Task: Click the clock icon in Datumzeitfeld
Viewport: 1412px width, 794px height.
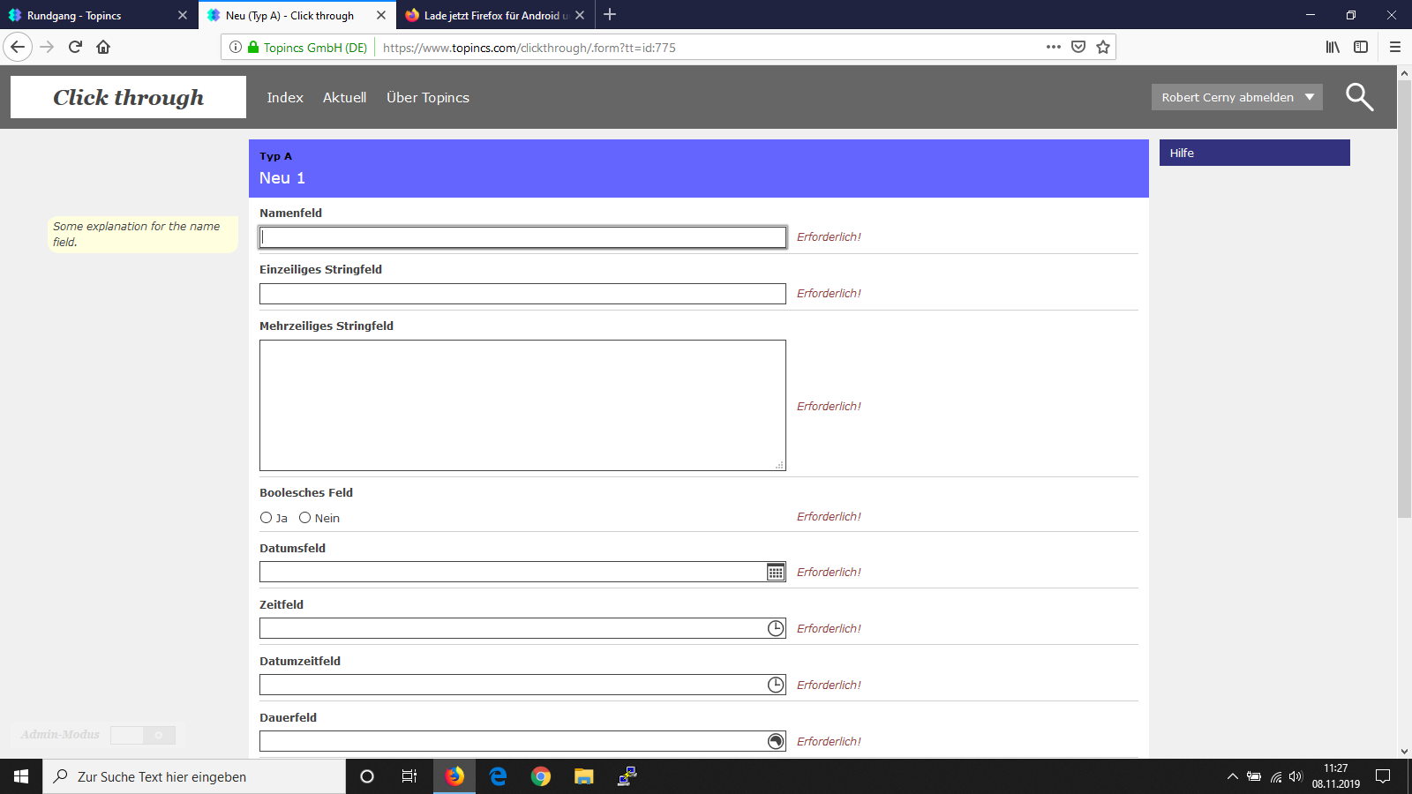Action: (775, 685)
